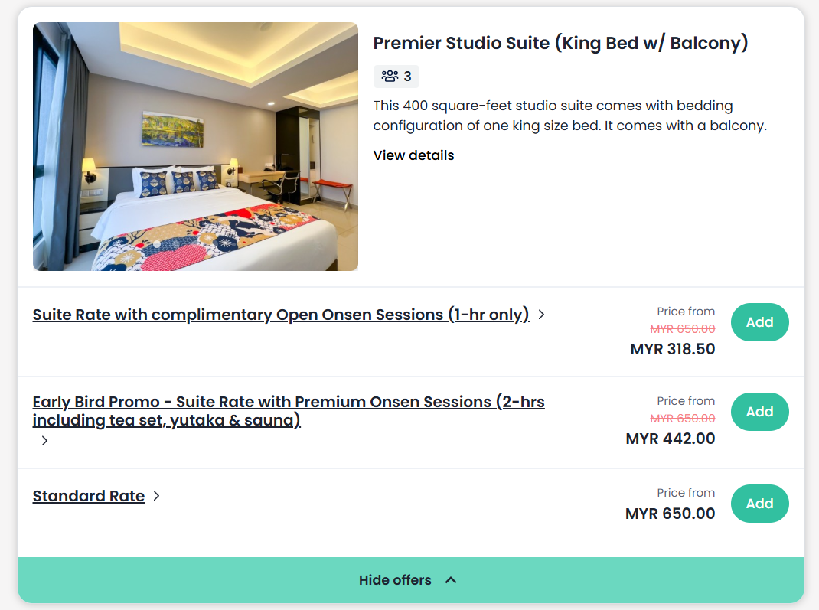The height and width of the screenshot is (610, 819).
Task: Collapse the list with Hide offers
Action: coord(395,580)
